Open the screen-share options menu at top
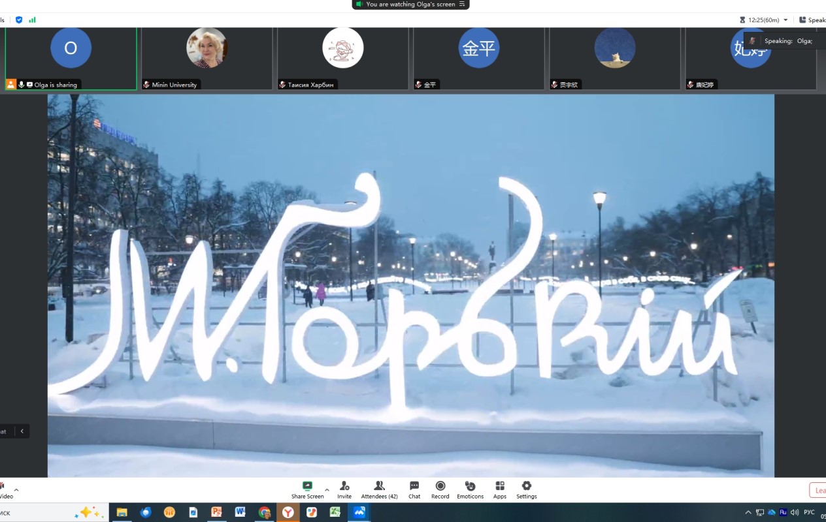The width and height of the screenshot is (826, 522). coord(463,5)
